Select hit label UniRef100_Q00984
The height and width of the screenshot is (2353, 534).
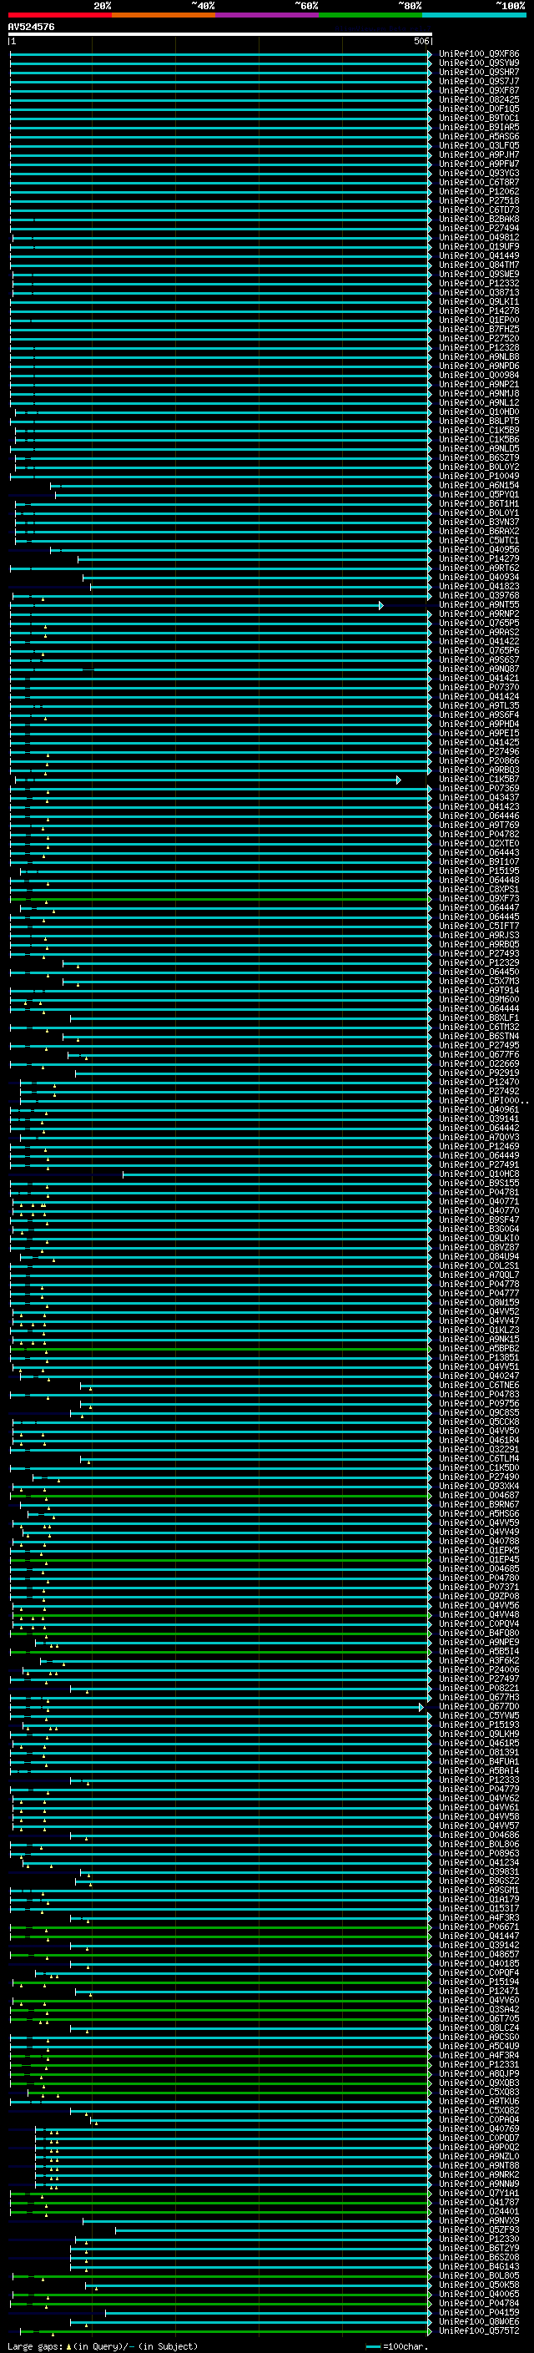479,376
